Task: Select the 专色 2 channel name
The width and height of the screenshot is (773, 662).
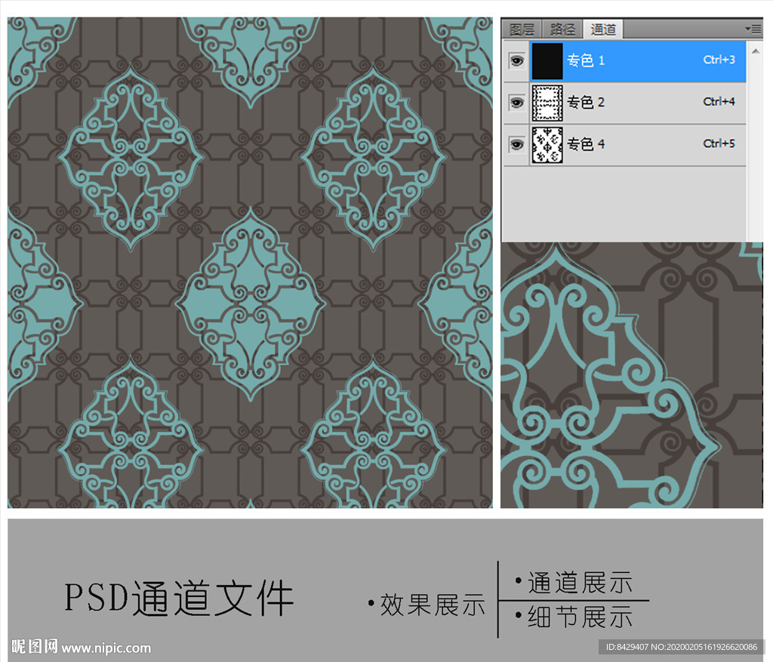Action: click(x=586, y=103)
